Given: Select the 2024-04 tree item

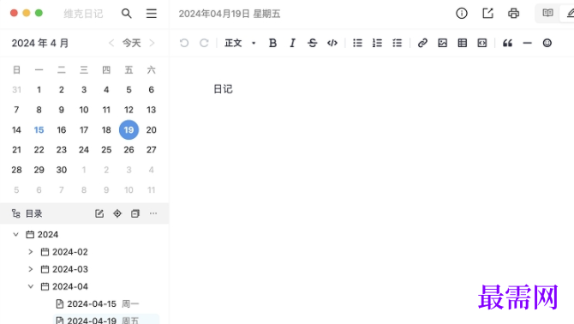Looking at the screenshot, I should (64, 286).
